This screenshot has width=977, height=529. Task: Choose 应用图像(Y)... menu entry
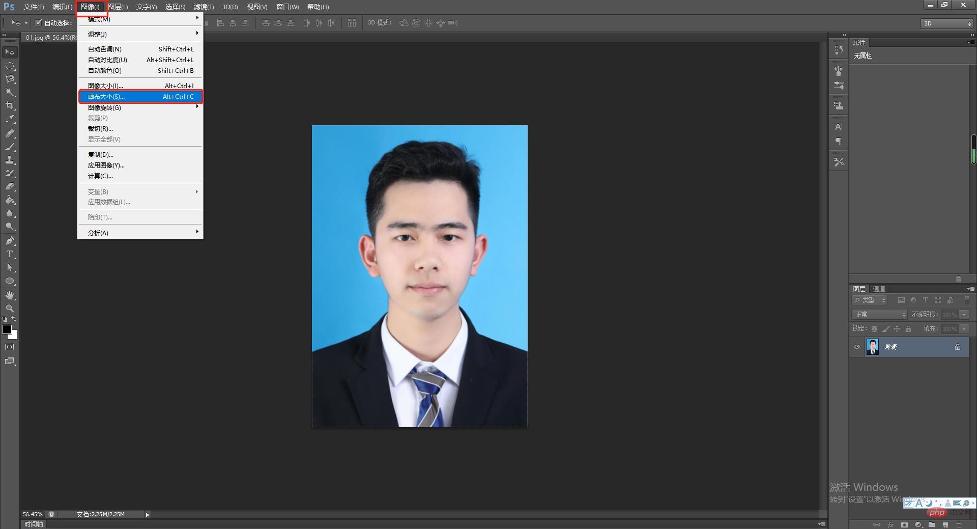140,165
